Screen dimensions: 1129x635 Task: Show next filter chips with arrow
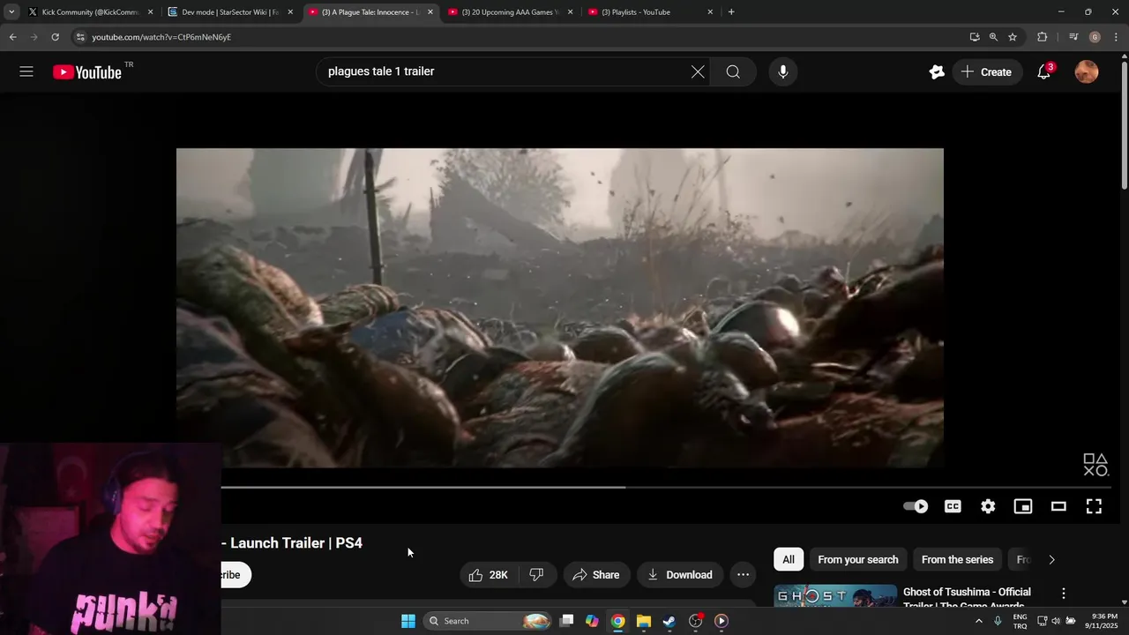1051,559
